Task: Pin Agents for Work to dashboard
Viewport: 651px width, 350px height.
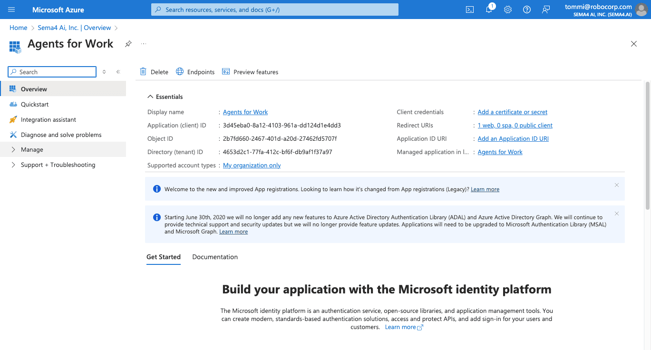Action: point(127,43)
